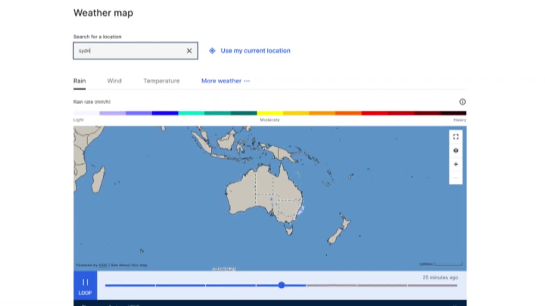Clear the location search field
Image resolution: width=545 pixels, height=306 pixels.
point(189,51)
